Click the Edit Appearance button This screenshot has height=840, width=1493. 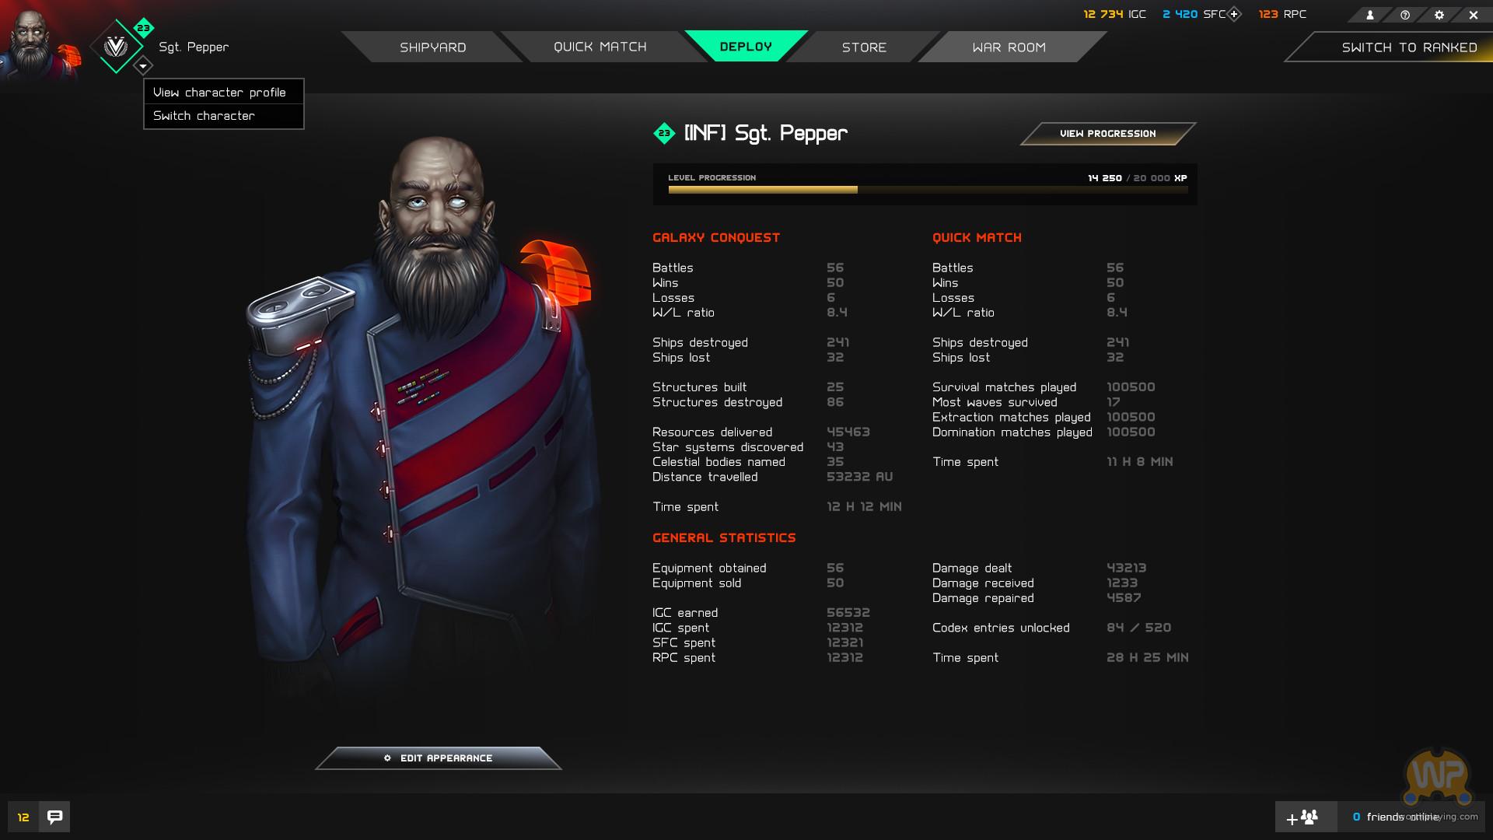tap(439, 758)
